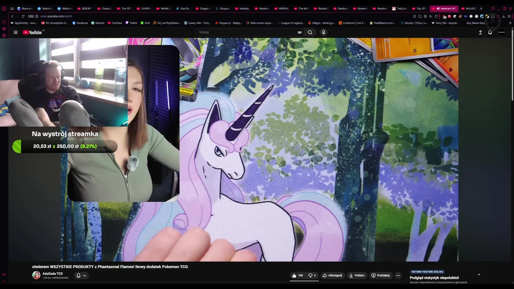Click the extensions puzzle icon in the toolbar
514x289 pixels.
(492, 16)
